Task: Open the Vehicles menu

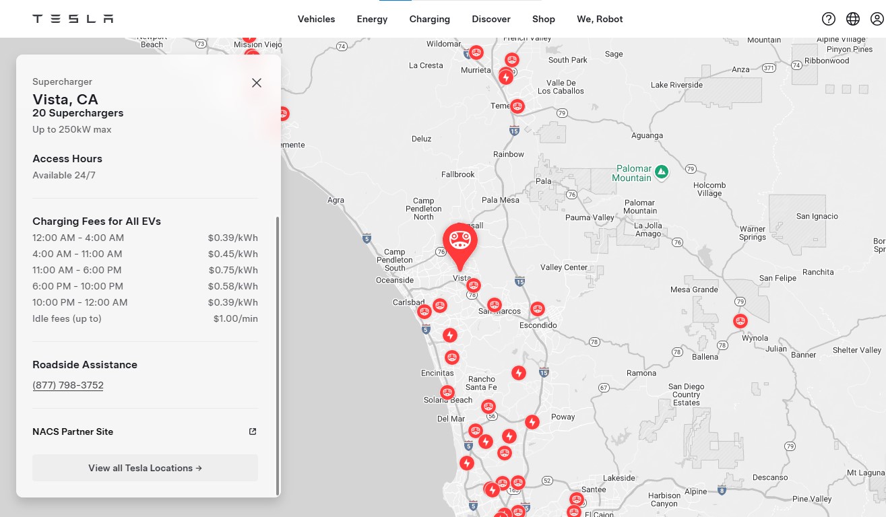Action: [316, 19]
